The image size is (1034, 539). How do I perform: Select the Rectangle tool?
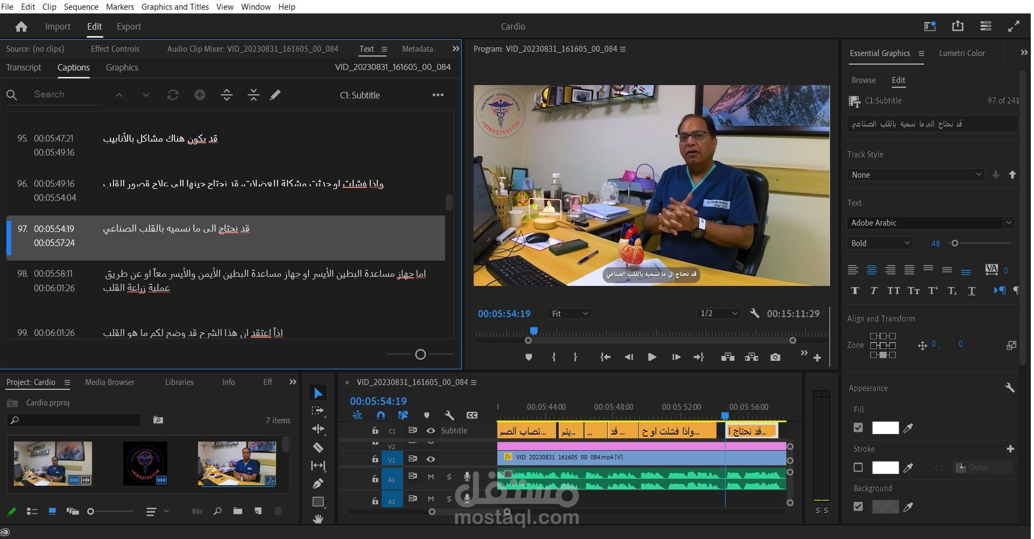[318, 502]
